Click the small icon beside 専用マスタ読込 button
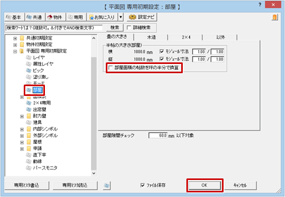 click(x=107, y=185)
